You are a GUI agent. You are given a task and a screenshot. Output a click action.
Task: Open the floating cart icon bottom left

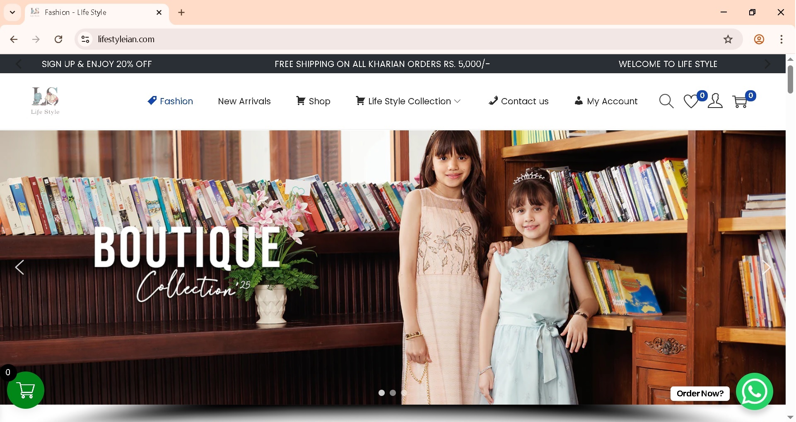(25, 390)
